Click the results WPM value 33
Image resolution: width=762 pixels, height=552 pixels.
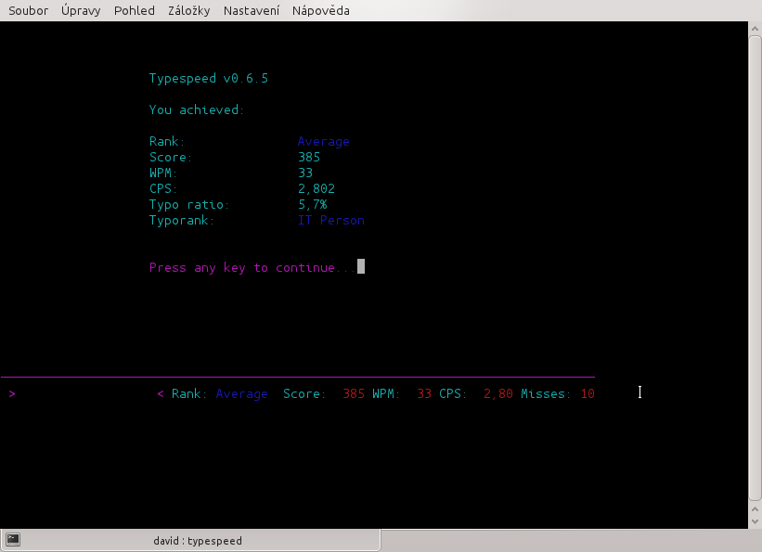(x=305, y=173)
